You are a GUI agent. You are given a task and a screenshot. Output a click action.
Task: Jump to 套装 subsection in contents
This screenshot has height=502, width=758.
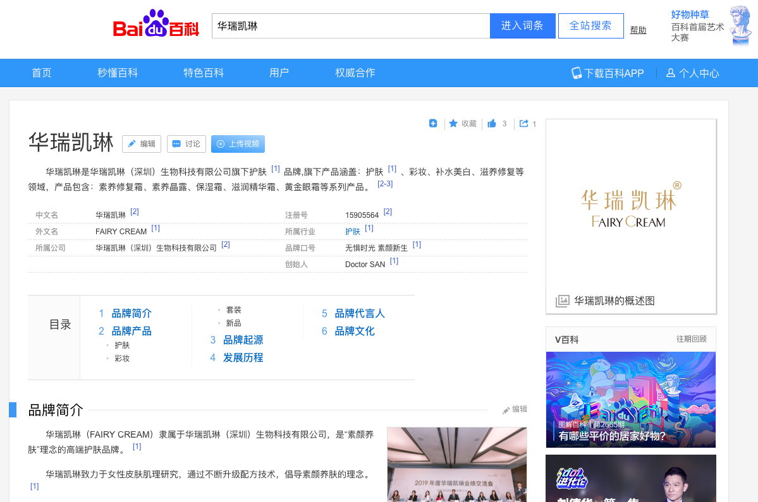(x=233, y=310)
